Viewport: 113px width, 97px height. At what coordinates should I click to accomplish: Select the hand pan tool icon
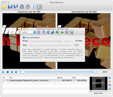coord(110,82)
